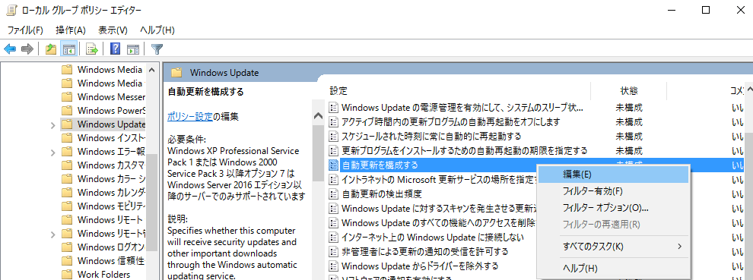Click the Up one level folder icon
The width and height of the screenshot is (753, 280).
(x=51, y=49)
